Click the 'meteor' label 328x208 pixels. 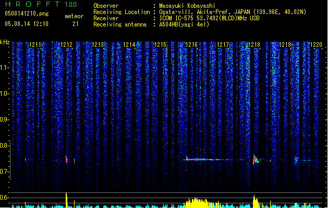pos(74,16)
